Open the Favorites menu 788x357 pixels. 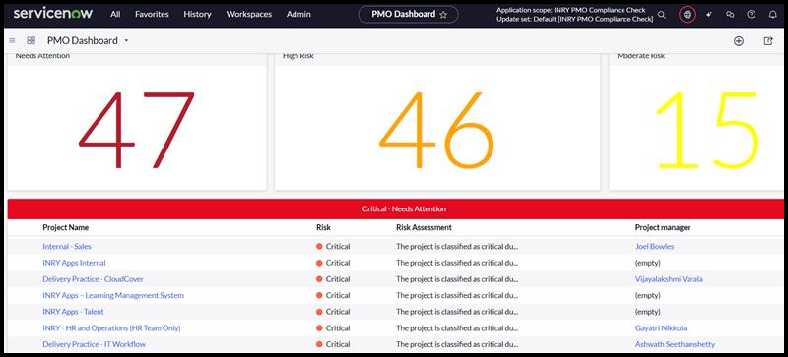click(x=152, y=14)
